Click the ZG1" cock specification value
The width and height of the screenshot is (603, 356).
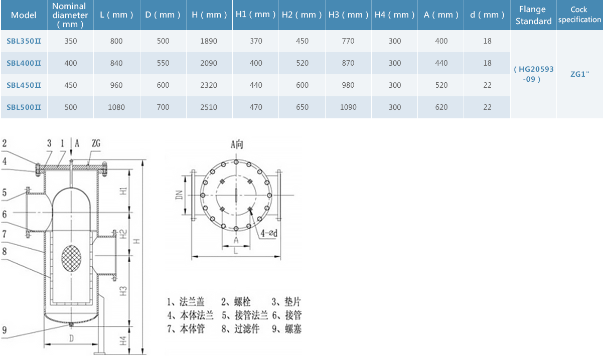click(579, 74)
